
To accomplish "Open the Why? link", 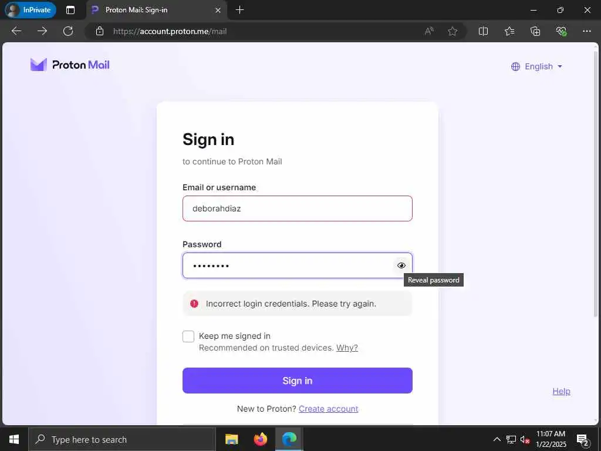I will 347,348.
